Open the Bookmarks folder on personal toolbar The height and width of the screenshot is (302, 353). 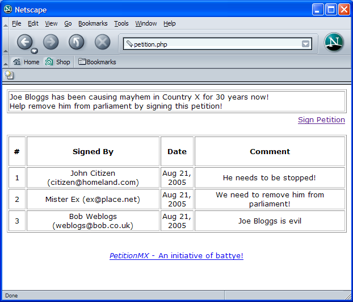(x=97, y=62)
